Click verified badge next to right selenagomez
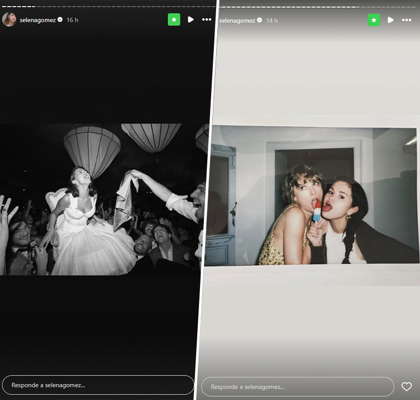Image resolution: width=420 pixels, height=400 pixels. click(259, 20)
